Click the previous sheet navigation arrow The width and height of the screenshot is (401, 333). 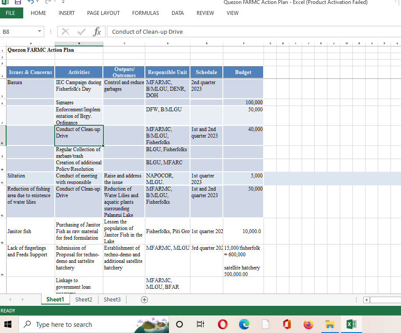pyautogui.click(x=10, y=299)
